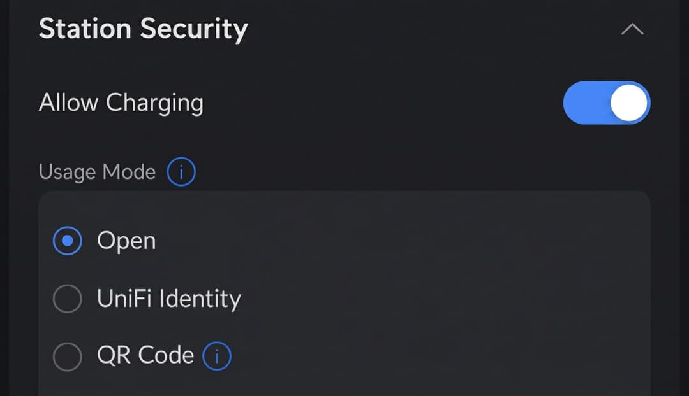Click the Station Security heading

coord(144,29)
